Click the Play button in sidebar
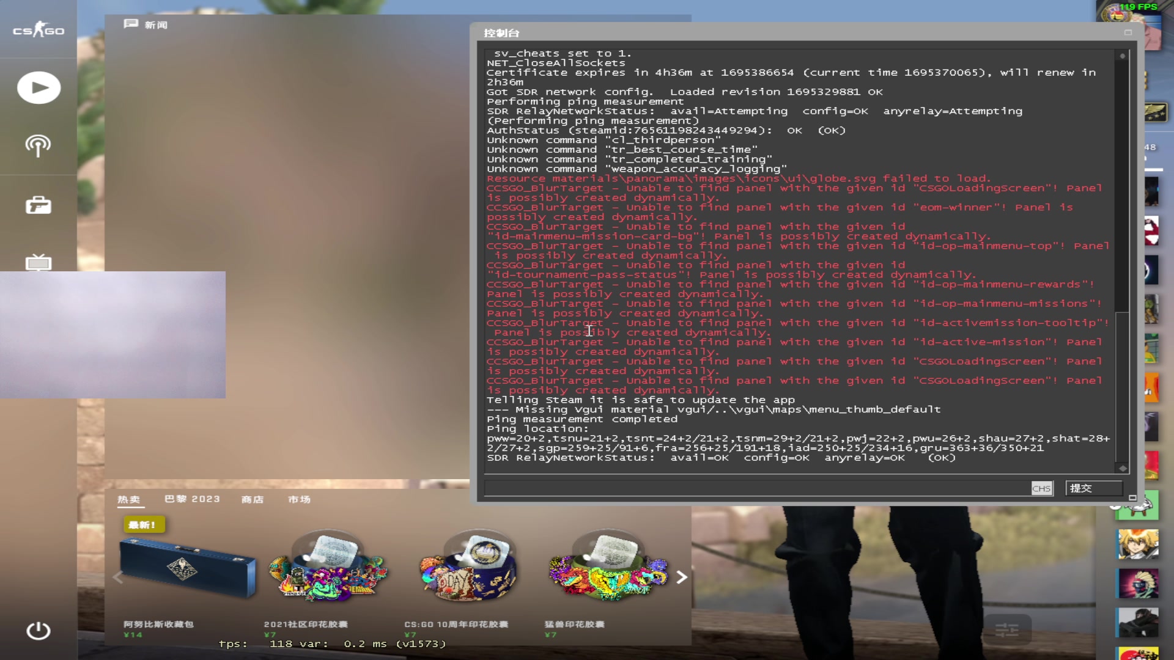1174x660 pixels. [x=39, y=88]
